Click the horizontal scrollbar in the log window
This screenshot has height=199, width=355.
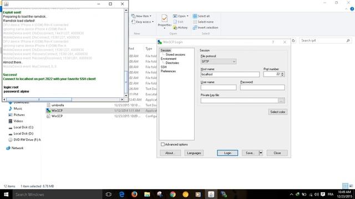(39, 99)
